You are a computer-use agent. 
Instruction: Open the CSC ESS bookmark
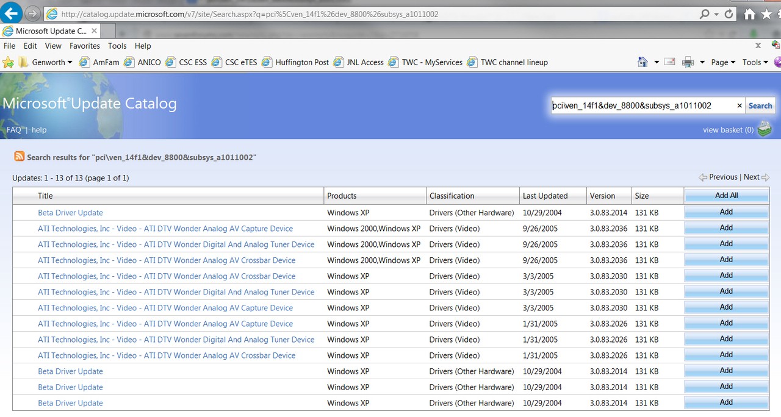[x=186, y=62]
